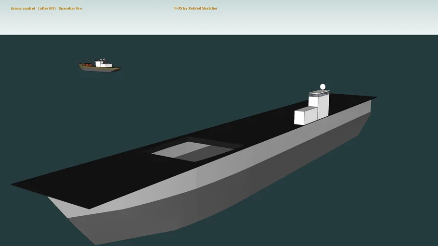Select the 'Spacebar fire' instruction label
Image resolution: width=438 pixels, height=246 pixels.
(x=70, y=9)
